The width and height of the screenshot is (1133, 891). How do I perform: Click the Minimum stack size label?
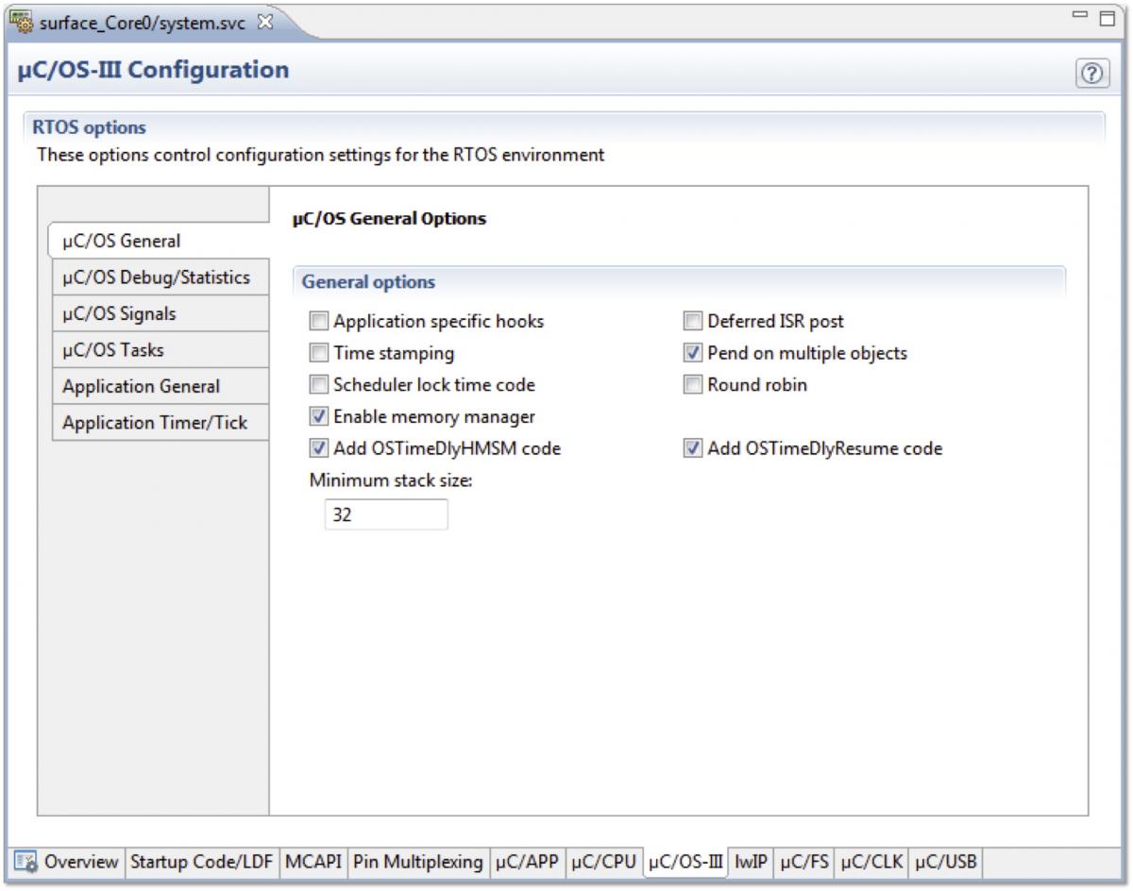(x=391, y=480)
